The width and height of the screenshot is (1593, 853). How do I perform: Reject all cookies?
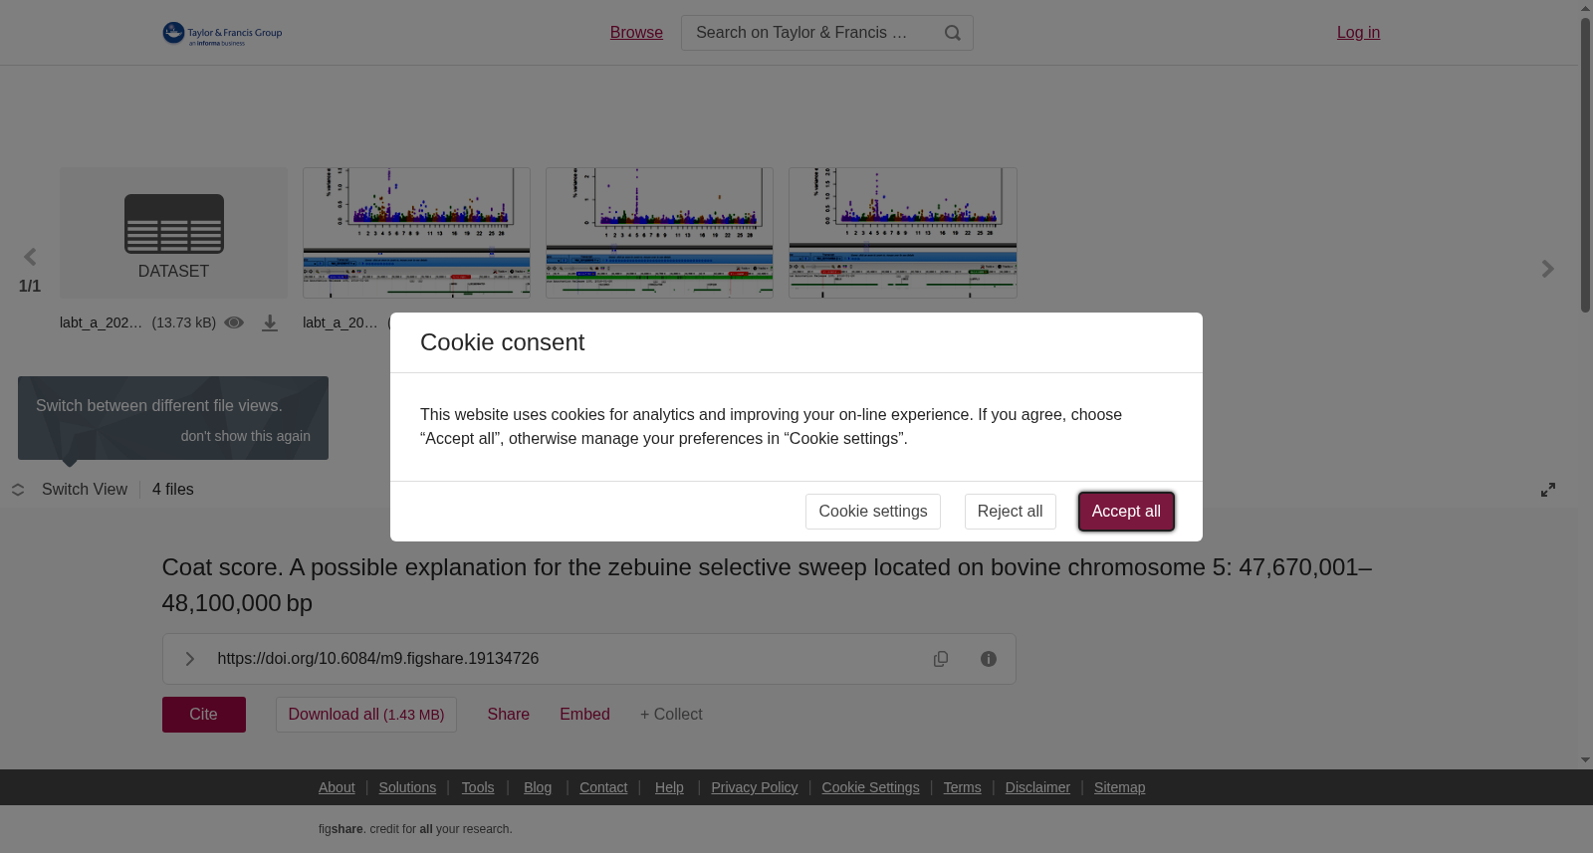pyautogui.click(x=1011, y=512)
